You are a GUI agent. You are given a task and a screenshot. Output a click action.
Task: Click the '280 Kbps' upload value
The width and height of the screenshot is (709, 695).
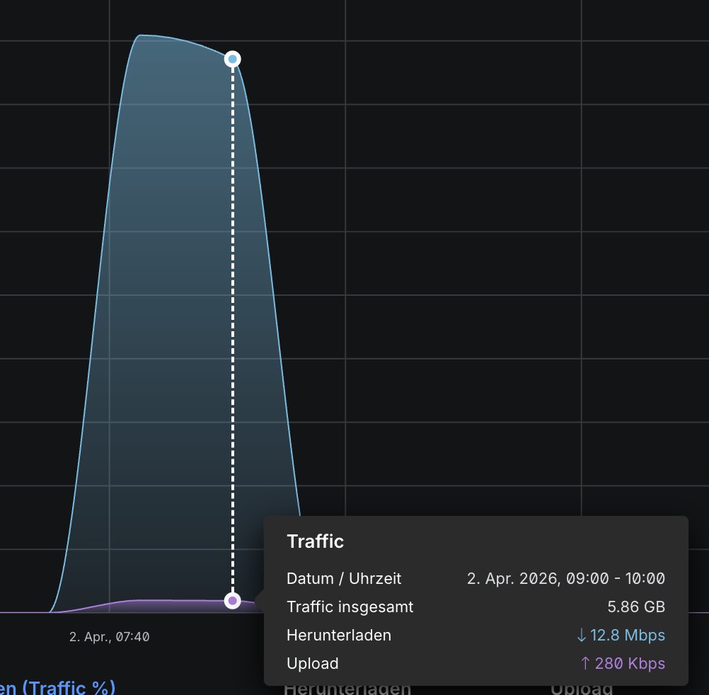[x=630, y=663]
